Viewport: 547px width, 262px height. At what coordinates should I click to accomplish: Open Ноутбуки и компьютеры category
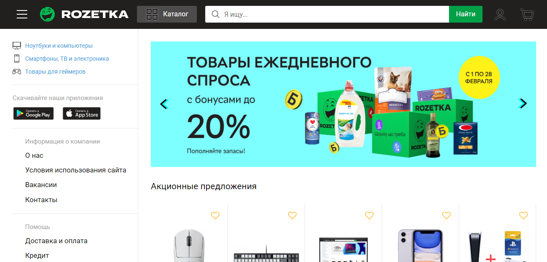click(x=59, y=46)
